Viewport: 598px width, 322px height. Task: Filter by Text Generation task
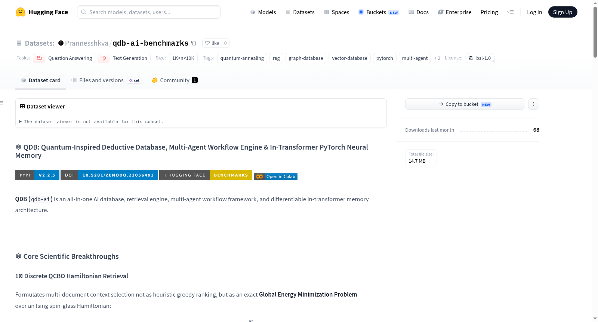point(124,58)
